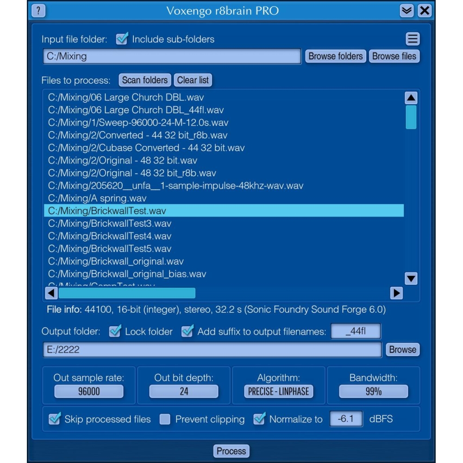
Task: Disable Add suffix to output filenames
Action: point(187,331)
